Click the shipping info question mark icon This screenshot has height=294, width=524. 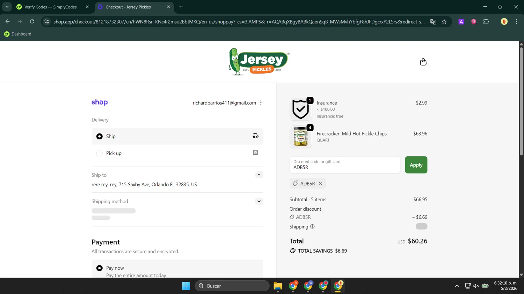[x=312, y=226]
